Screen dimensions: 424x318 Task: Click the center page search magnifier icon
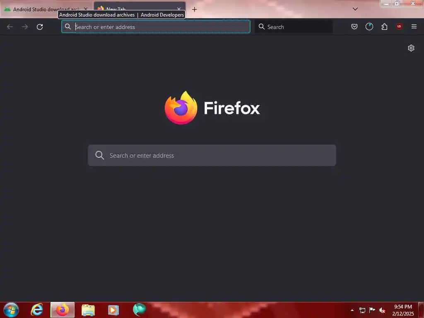pos(99,155)
